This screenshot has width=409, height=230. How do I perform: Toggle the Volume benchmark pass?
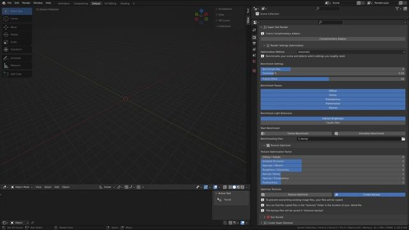pyautogui.click(x=333, y=108)
